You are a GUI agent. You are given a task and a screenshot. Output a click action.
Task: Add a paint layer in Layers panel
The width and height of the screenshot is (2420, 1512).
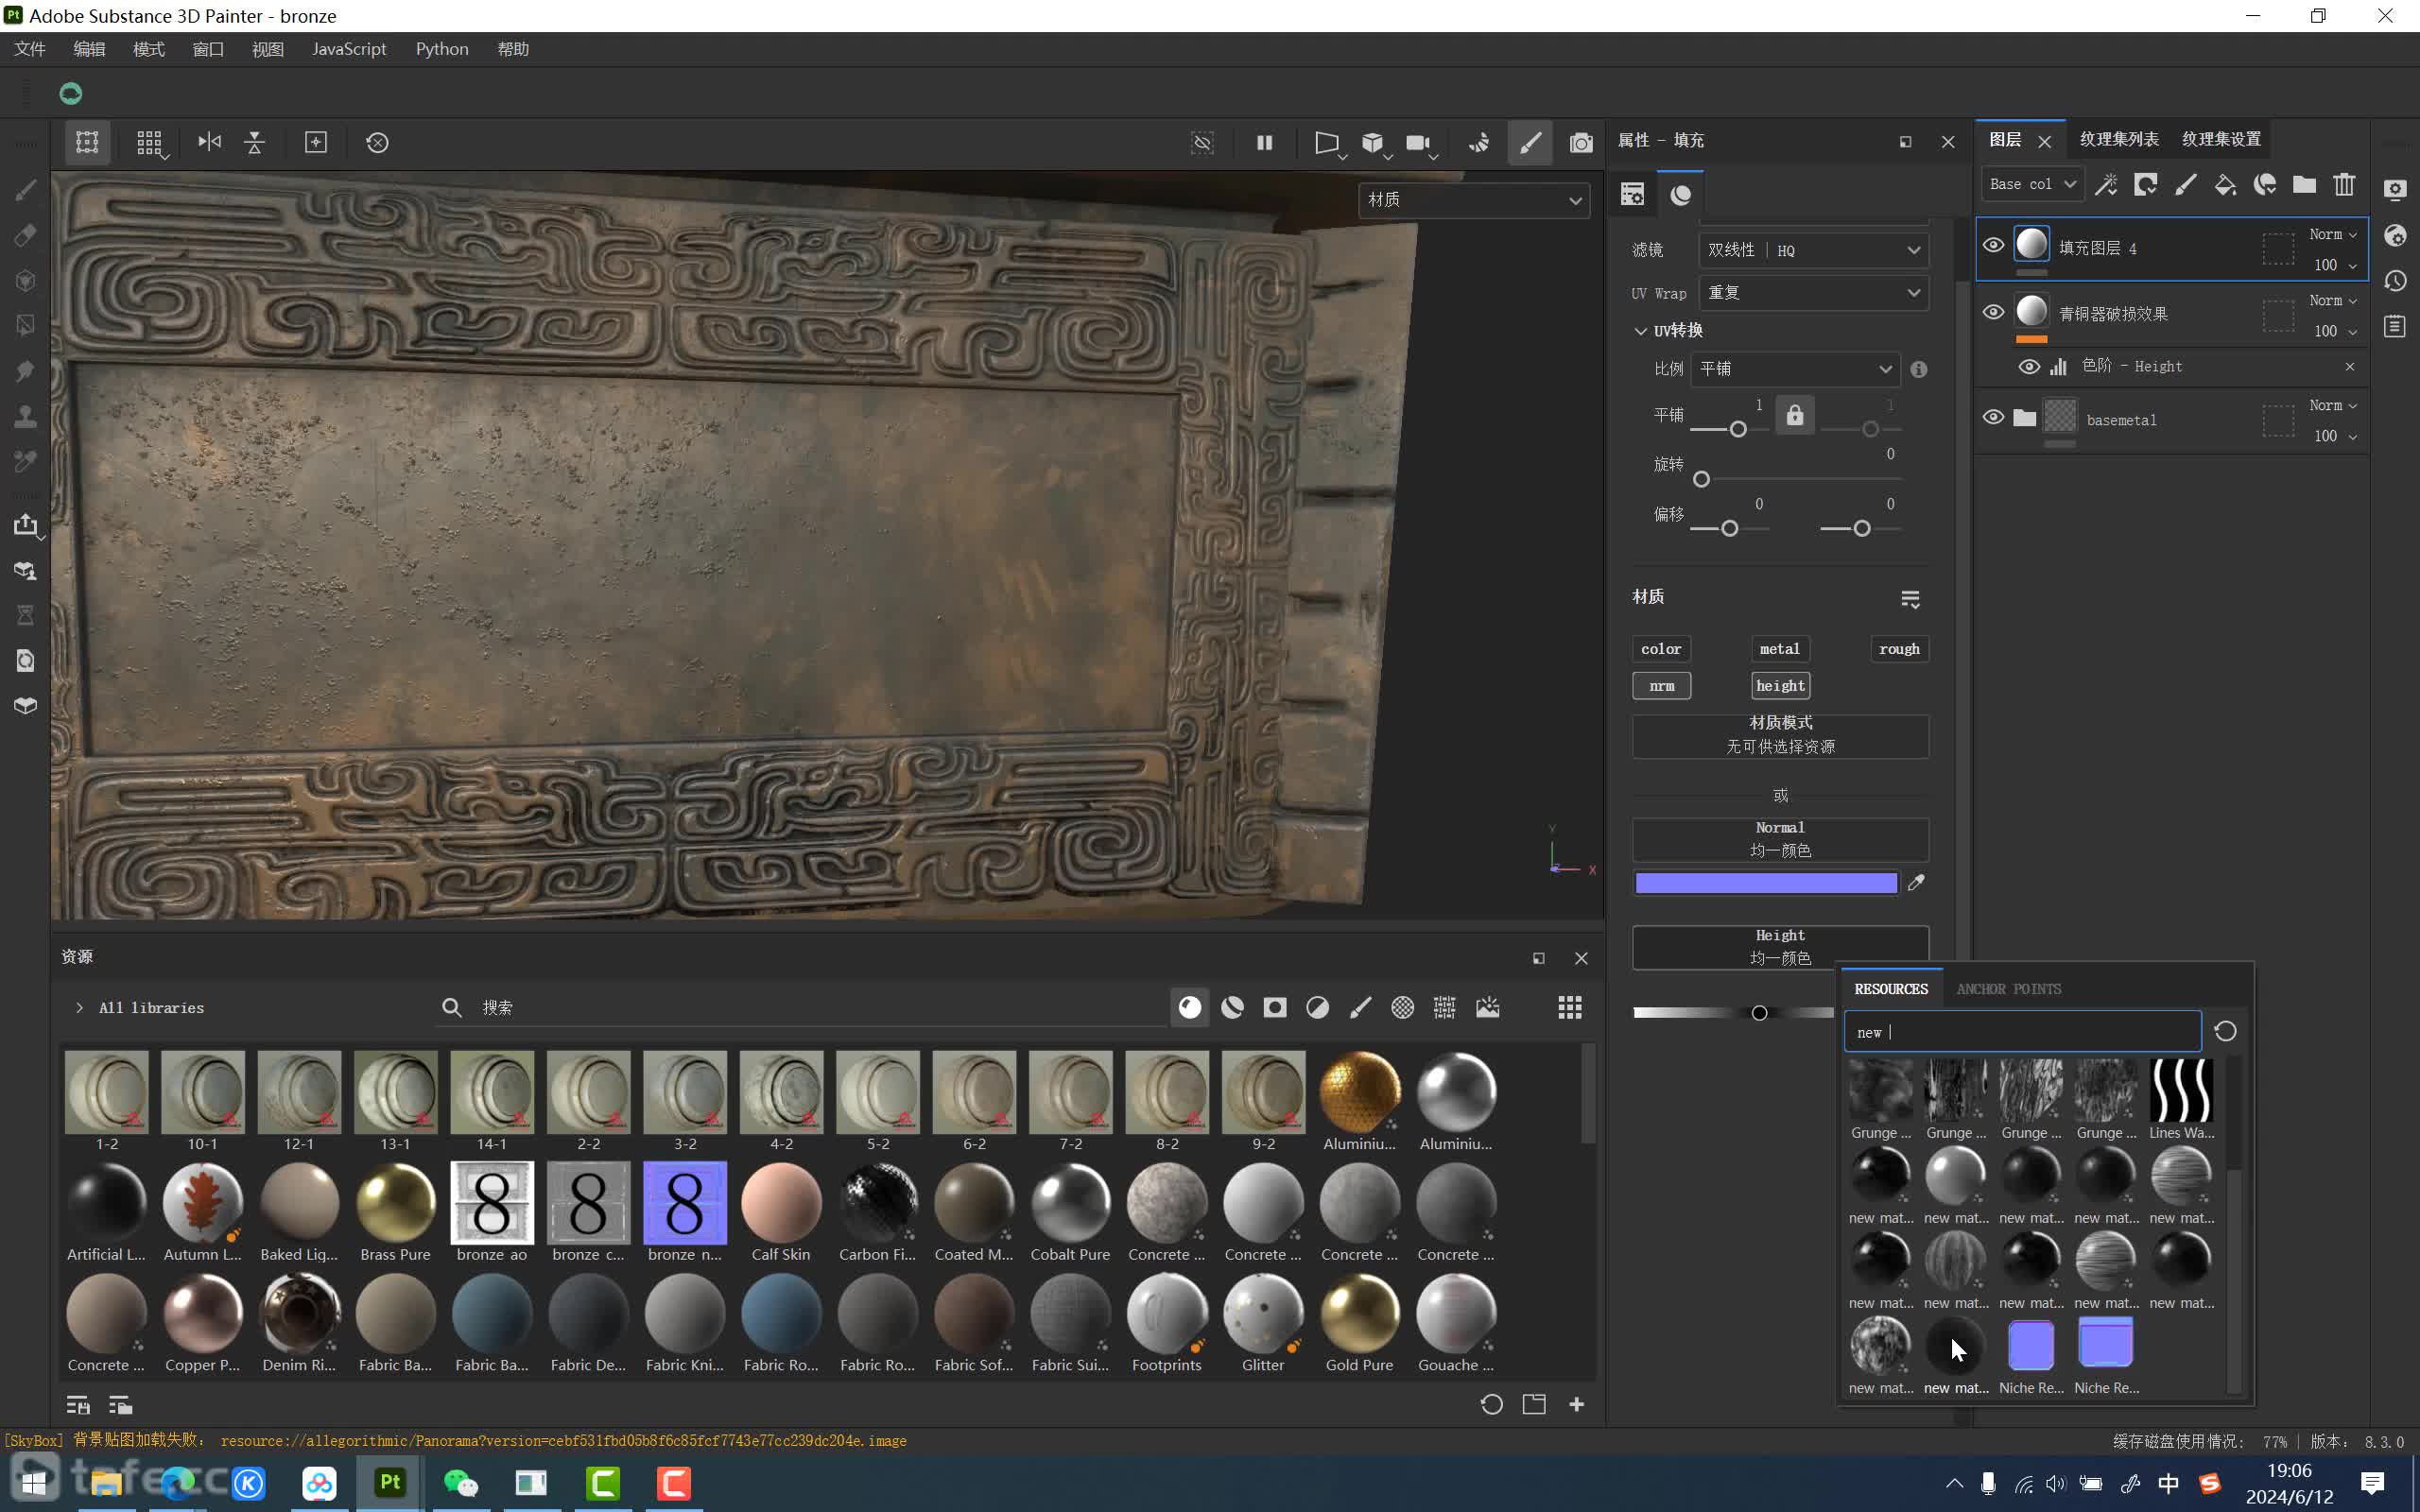pyautogui.click(x=2186, y=184)
